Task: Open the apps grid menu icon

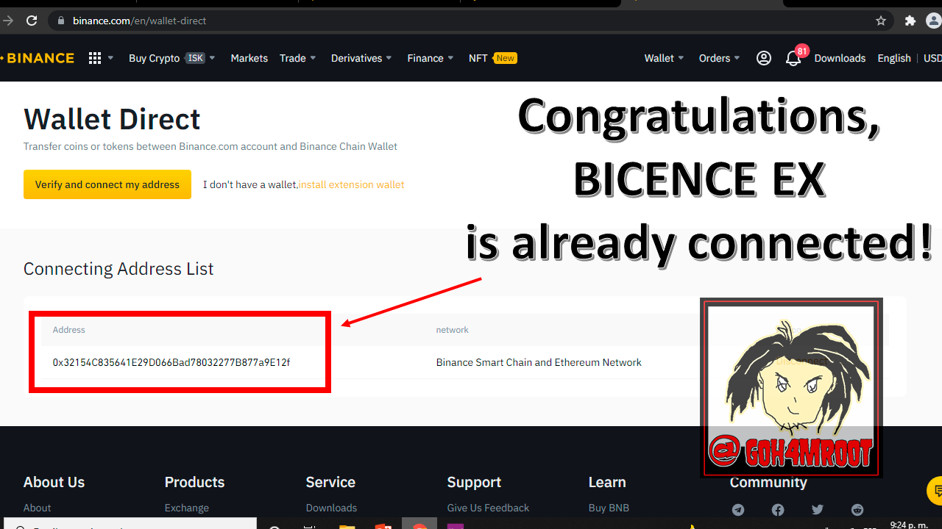Action: click(95, 58)
